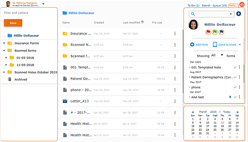
Task: Open three-dot menu for Scanned N... folder row
Action: pyautogui.click(x=175, y=45)
